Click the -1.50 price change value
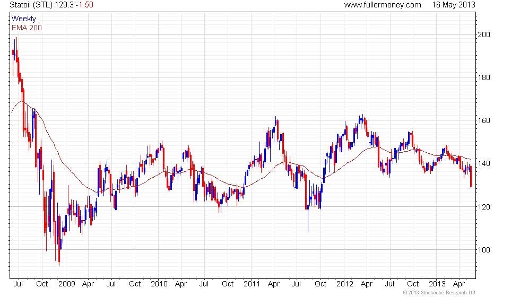The image size is (520, 297). (84, 5)
